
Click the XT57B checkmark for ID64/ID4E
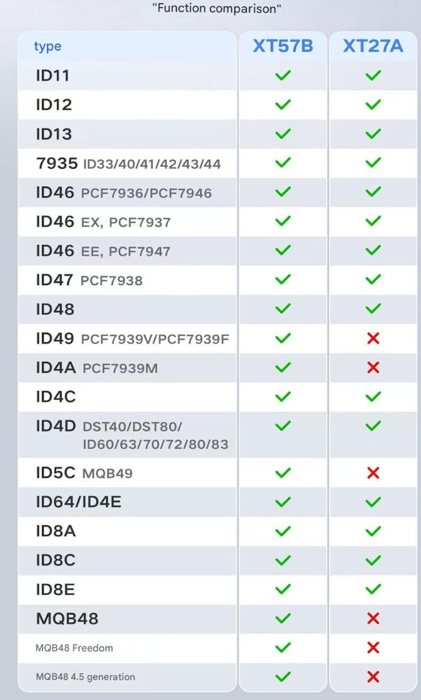(x=283, y=502)
